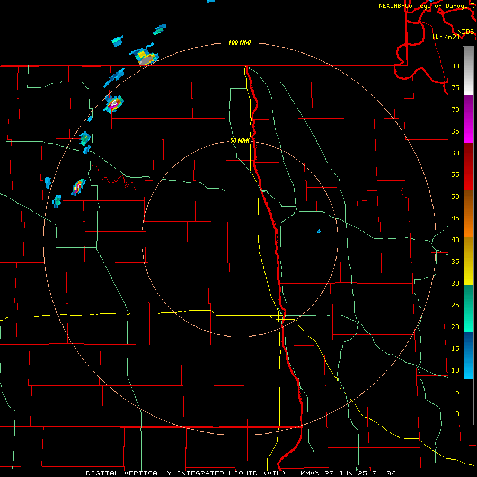This screenshot has height=477, width=477.
Task: Pick the red segment of the color bar
Action: click(468, 166)
